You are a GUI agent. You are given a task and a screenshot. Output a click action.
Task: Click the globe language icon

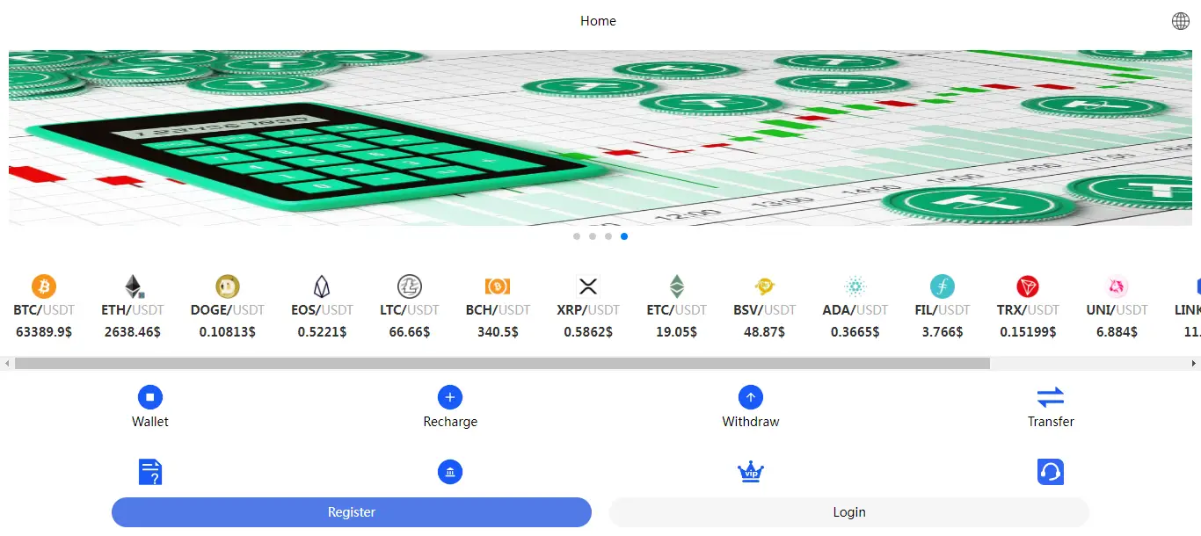(1181, 21)
